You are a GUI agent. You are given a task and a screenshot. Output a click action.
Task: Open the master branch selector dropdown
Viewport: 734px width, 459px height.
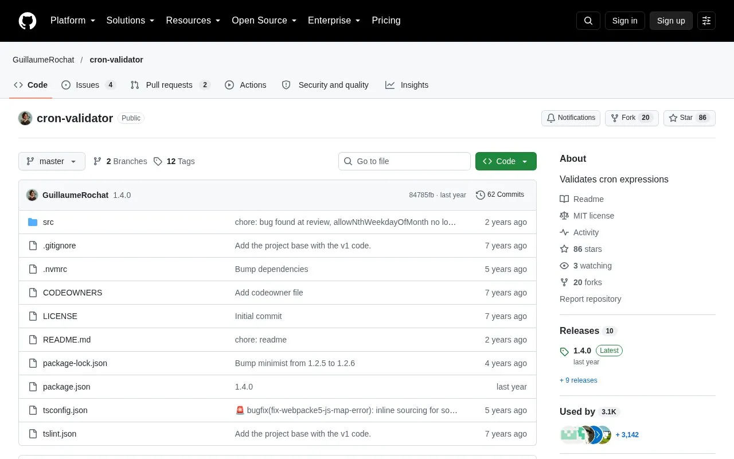(x=52, y=161)
